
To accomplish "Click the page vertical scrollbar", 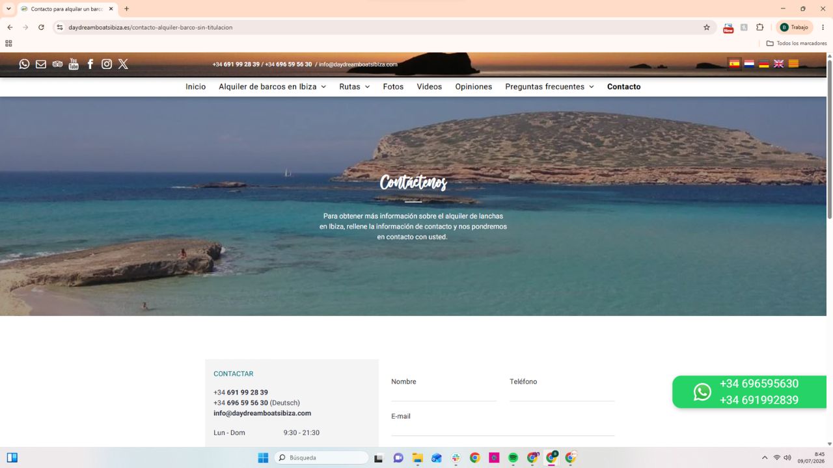I will point(830,139).
